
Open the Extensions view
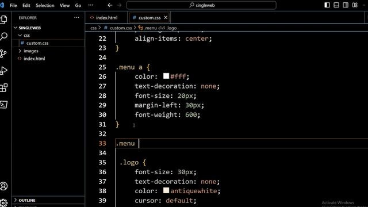pos(3,87)
